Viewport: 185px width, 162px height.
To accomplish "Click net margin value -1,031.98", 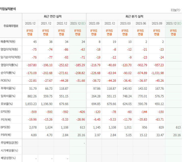I will [x=157, y=73].
